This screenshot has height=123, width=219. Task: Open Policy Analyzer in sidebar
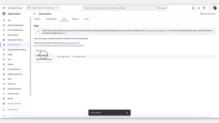pyautogui.click(x=15, y=35)
